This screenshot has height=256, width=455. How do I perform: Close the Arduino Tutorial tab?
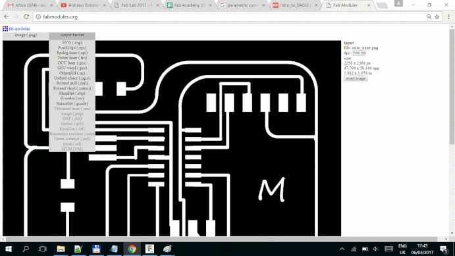[x=105, y=5]
